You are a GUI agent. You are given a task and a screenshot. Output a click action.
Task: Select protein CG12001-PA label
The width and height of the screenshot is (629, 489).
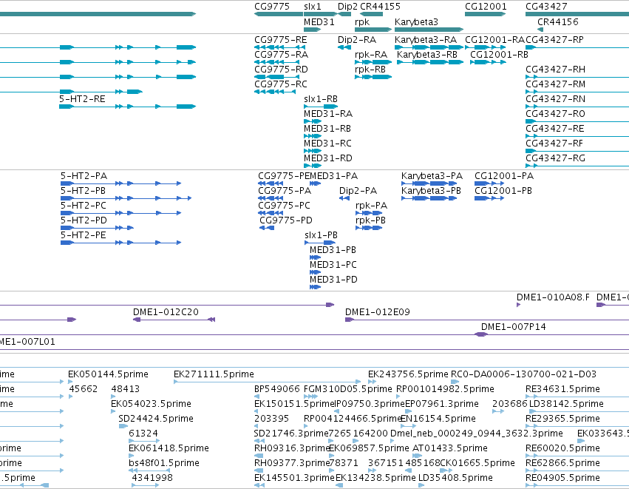pyautogui.click(x=504, y=176)
